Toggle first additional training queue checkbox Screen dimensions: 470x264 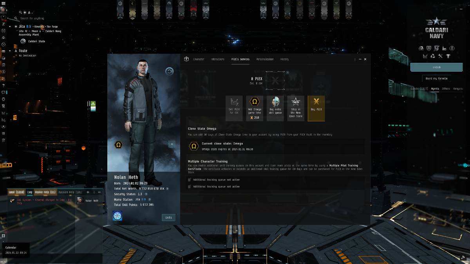tap(190, 180)
